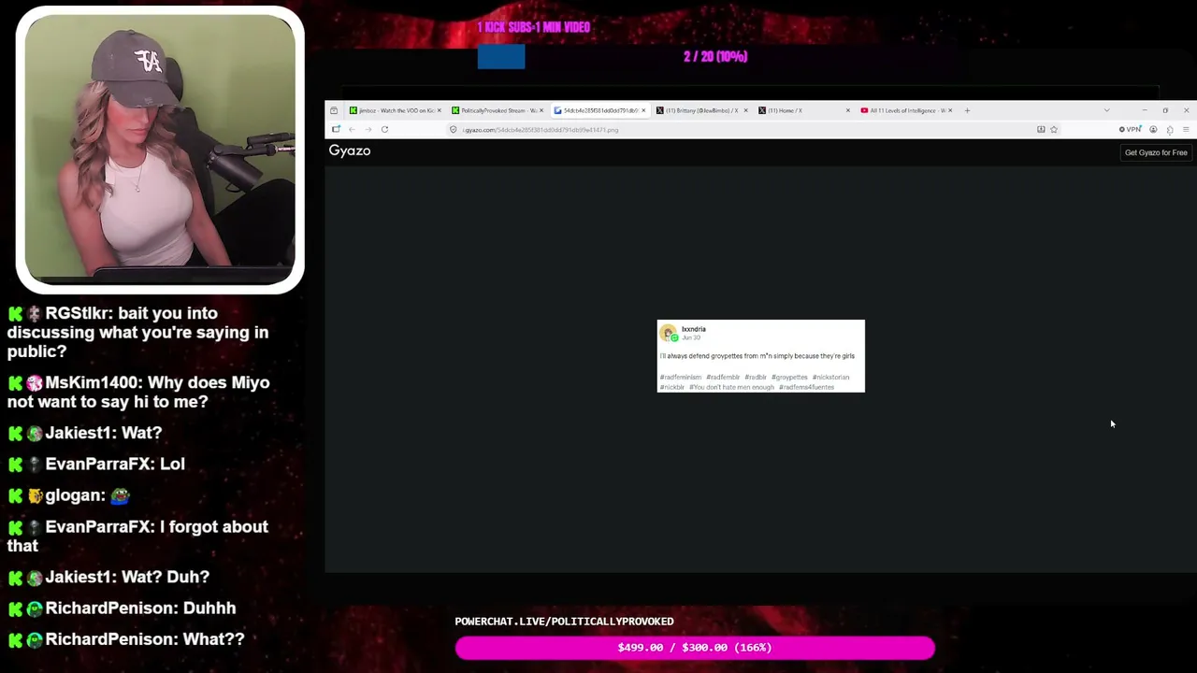
Task: Close the Brittany (@JewBimbo) X tab
Action: [x=745, y=110]
